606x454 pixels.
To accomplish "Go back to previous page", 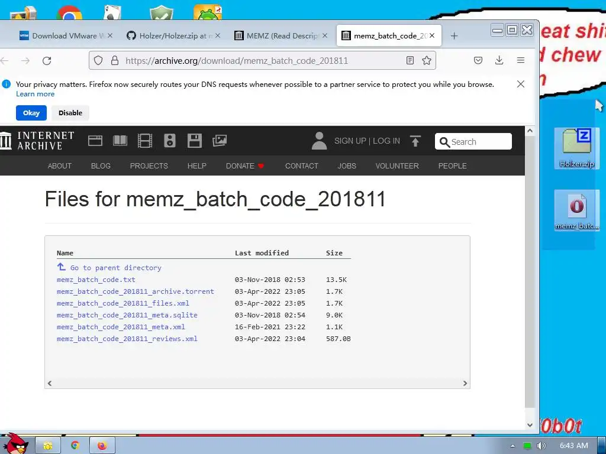I will tap(5, 61).
